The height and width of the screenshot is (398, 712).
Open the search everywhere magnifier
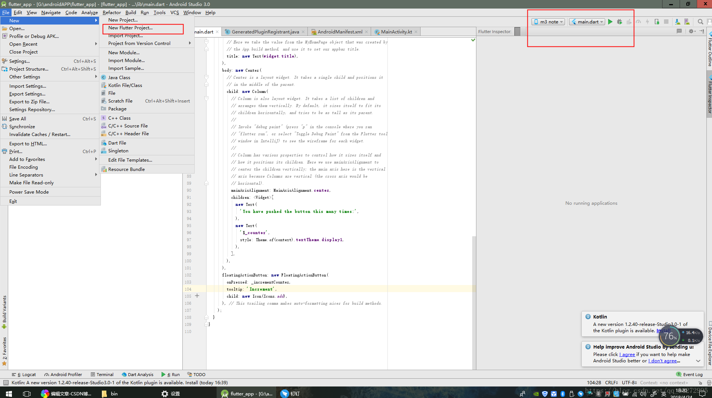click(700, 22)
